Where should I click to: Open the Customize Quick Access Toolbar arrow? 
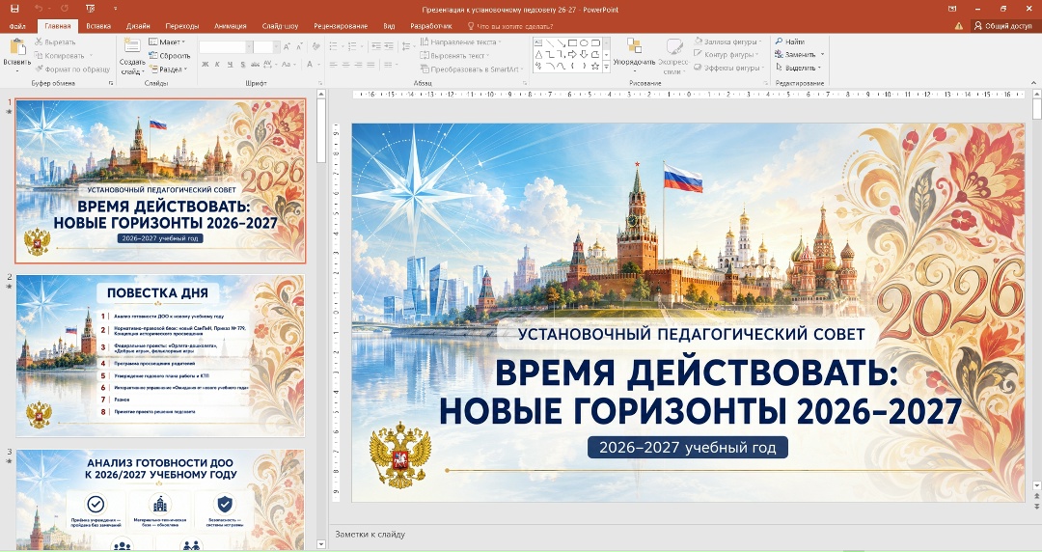(x=114, y=9)
